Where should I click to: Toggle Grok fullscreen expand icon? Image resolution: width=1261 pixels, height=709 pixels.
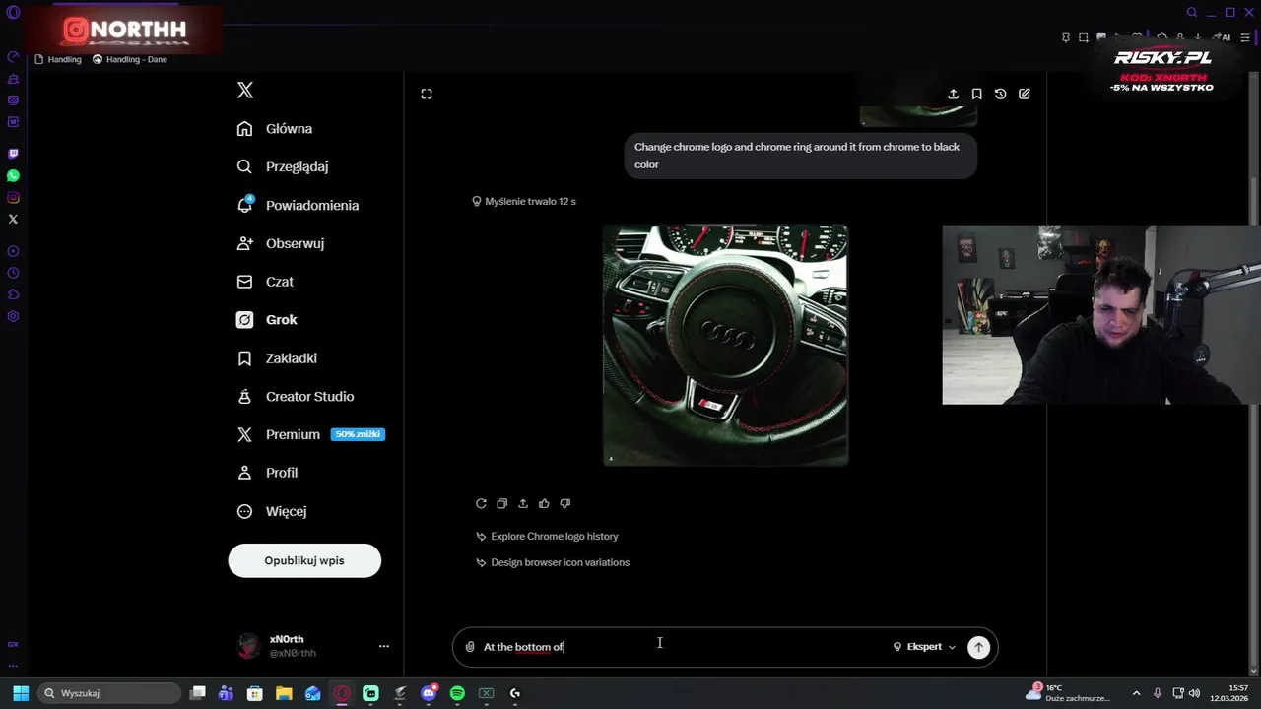pos(427,94)
